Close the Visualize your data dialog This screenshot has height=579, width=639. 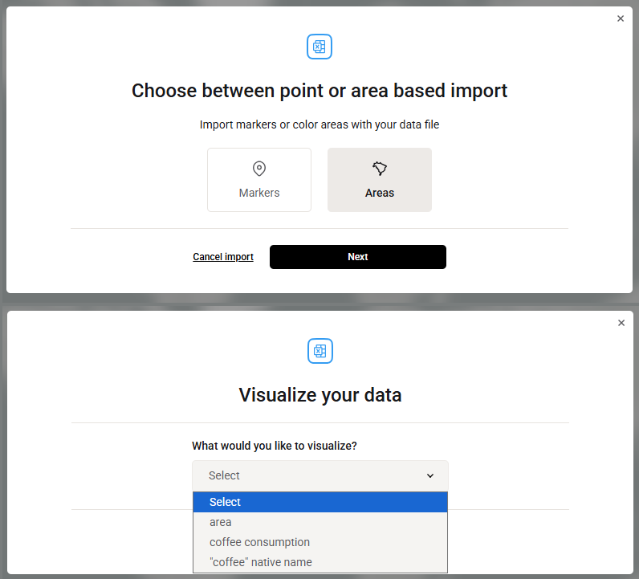tap(621, 323)
